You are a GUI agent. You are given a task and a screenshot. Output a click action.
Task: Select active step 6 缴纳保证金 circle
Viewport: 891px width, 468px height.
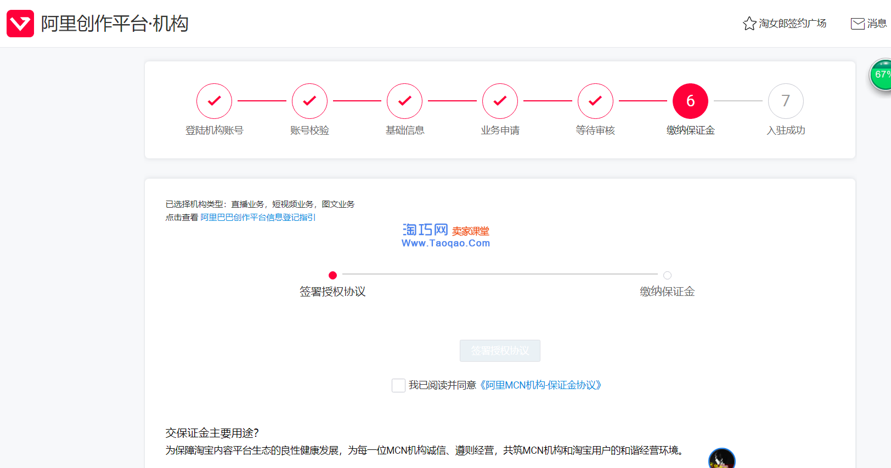click(690, 101)
